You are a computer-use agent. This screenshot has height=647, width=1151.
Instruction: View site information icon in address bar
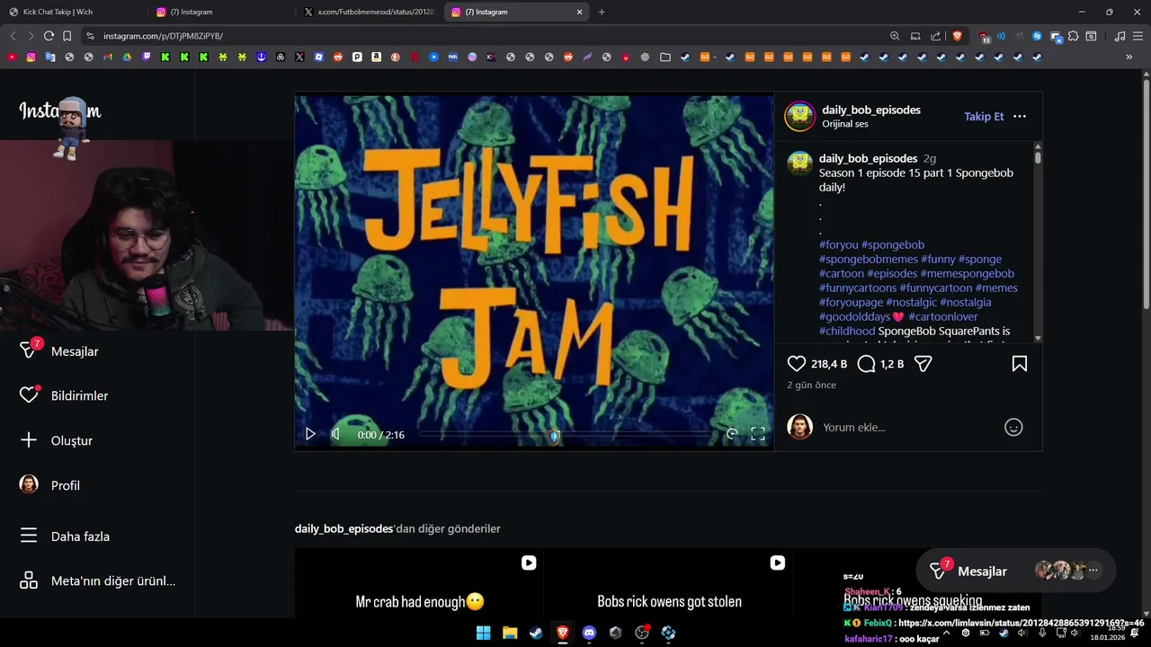point(90,36)
